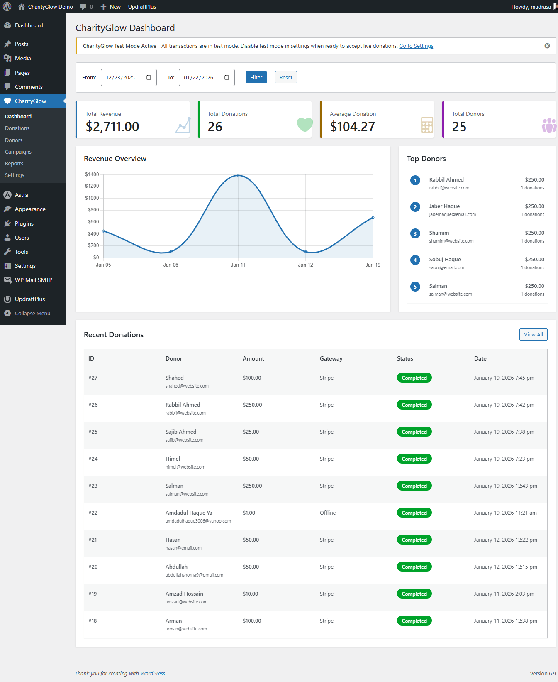
Task: Click the Jan 11 peak data point
Action: [x=238, y=175]
